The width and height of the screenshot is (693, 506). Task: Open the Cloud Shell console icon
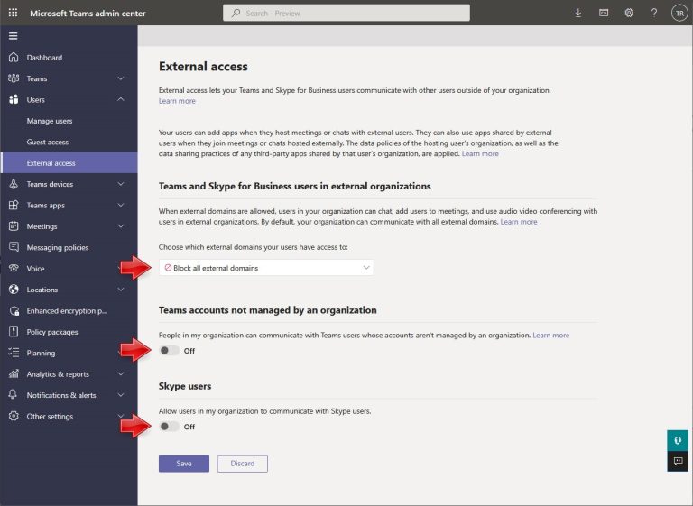pyautogui.click(x=604, y=13)
